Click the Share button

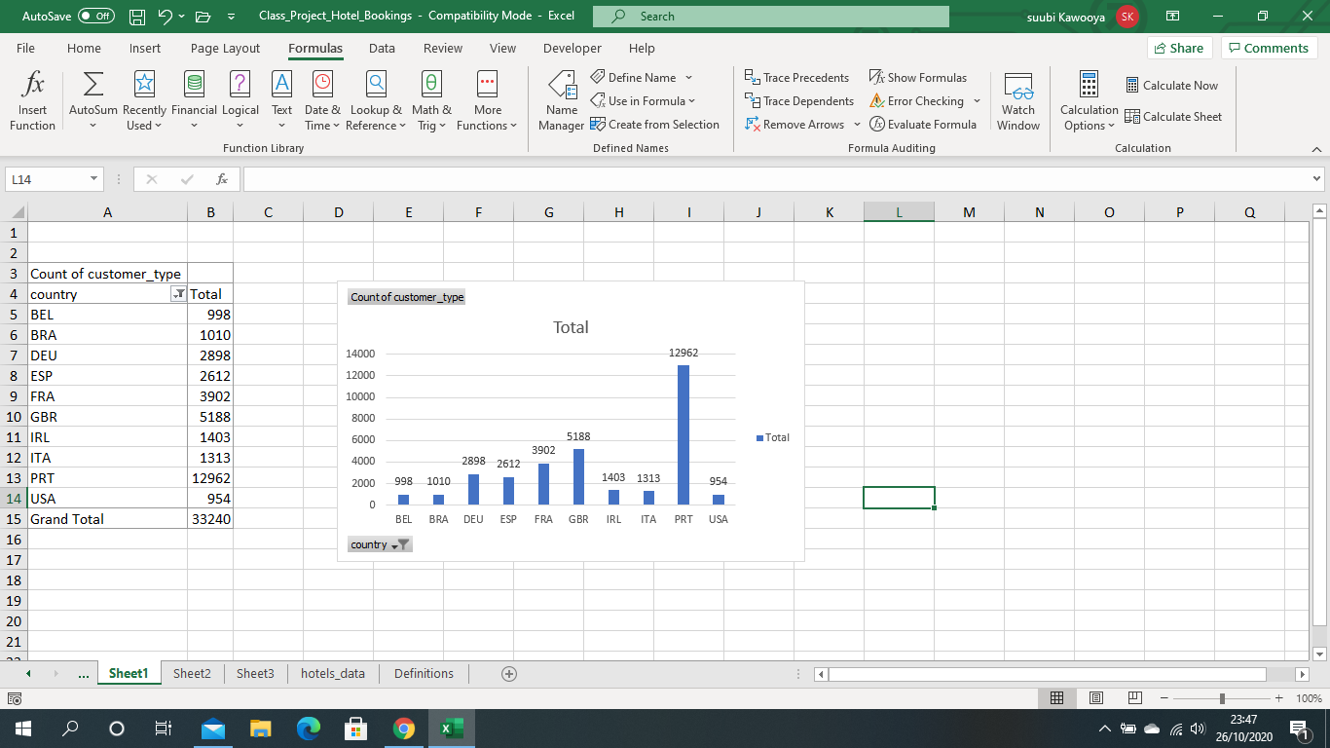(x=1178, y=49)
